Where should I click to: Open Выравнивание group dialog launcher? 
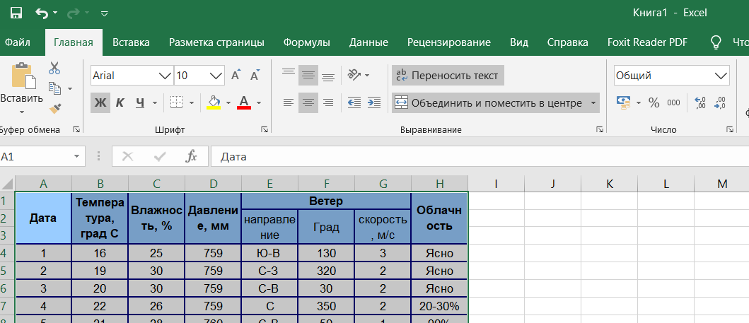point(600,130)
